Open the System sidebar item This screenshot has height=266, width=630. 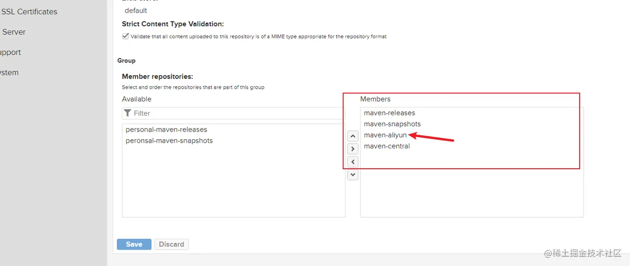point(9,72)
